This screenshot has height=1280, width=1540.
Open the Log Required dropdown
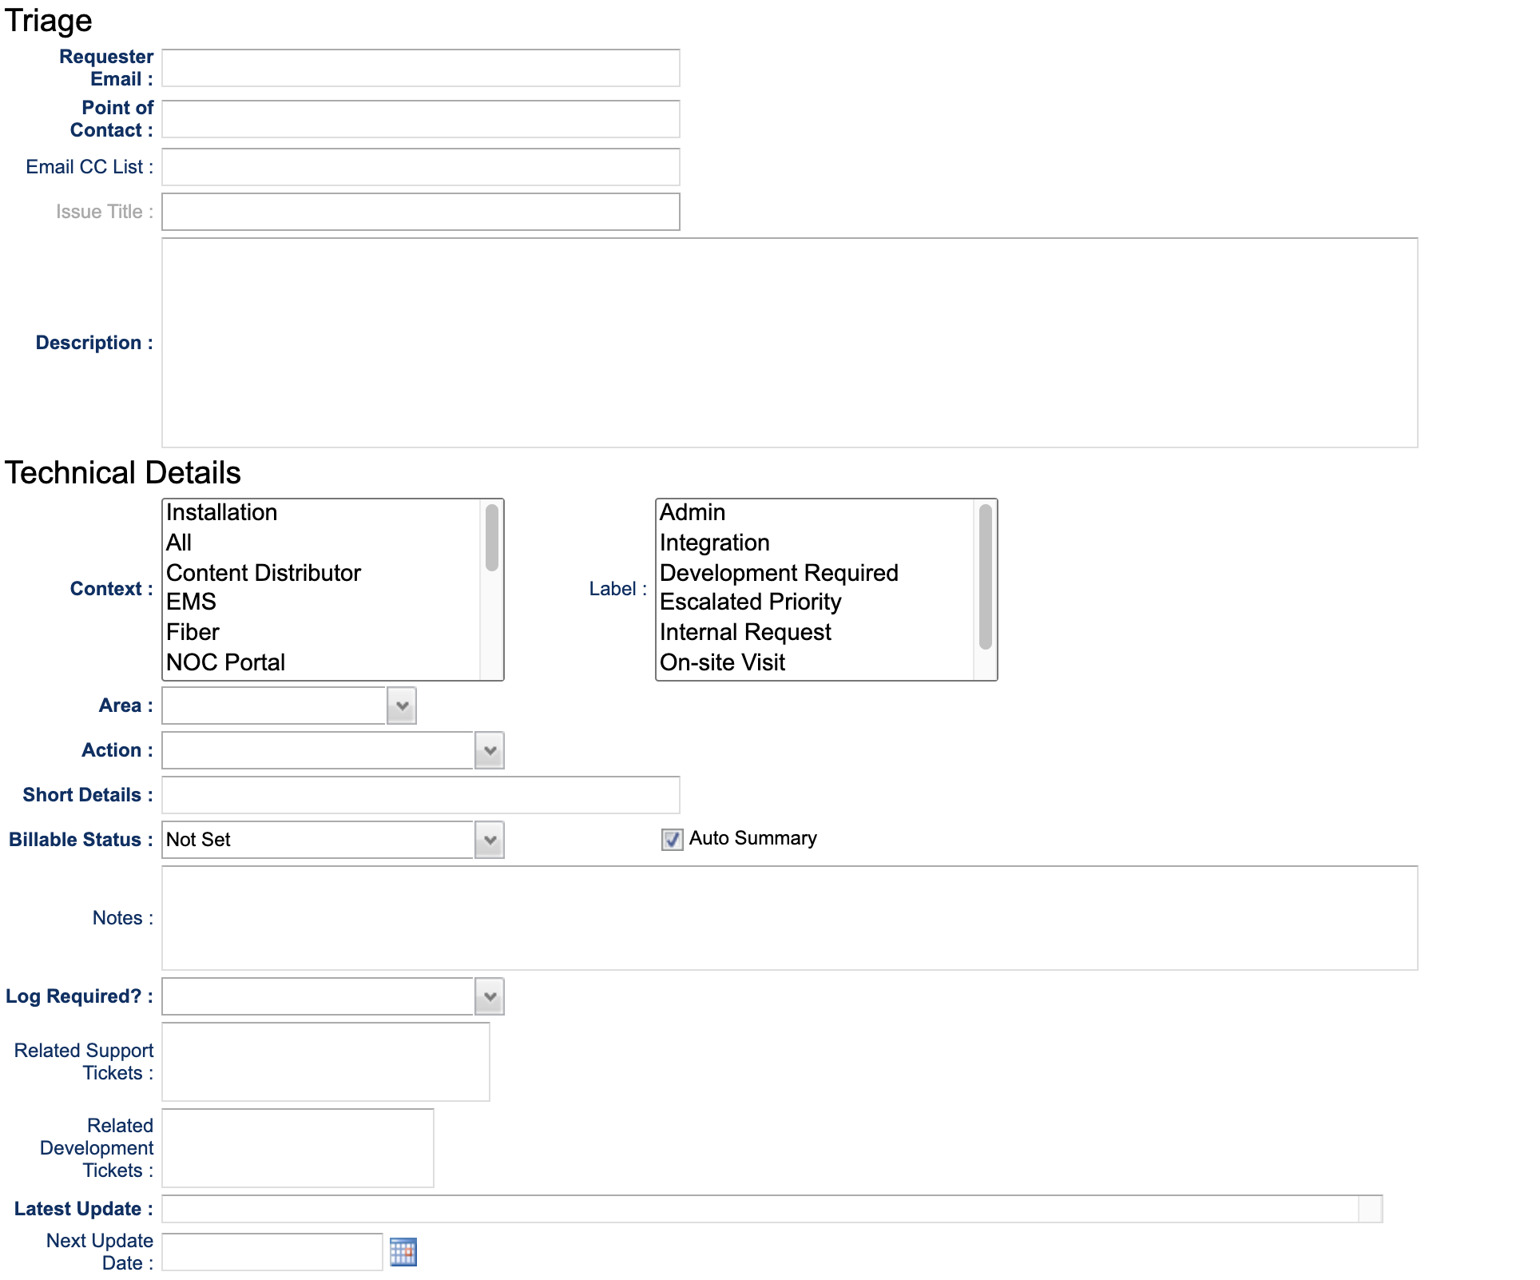point(489,996)
